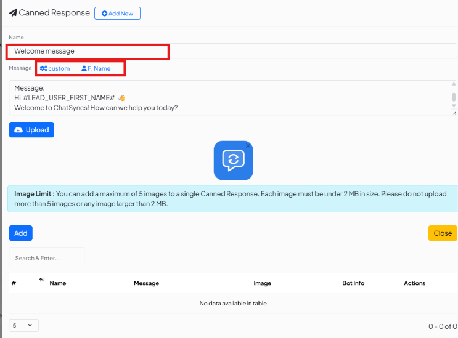Click the Canned Response paper plane icon
458x338 pixels.
13,13
